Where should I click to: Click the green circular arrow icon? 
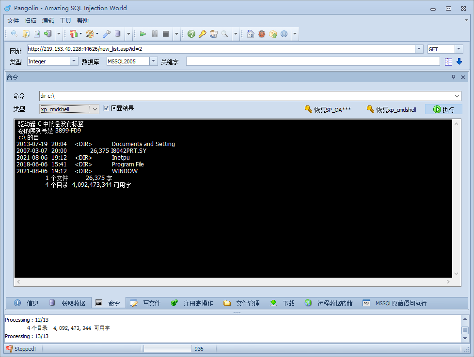click(x=191, y=34)
